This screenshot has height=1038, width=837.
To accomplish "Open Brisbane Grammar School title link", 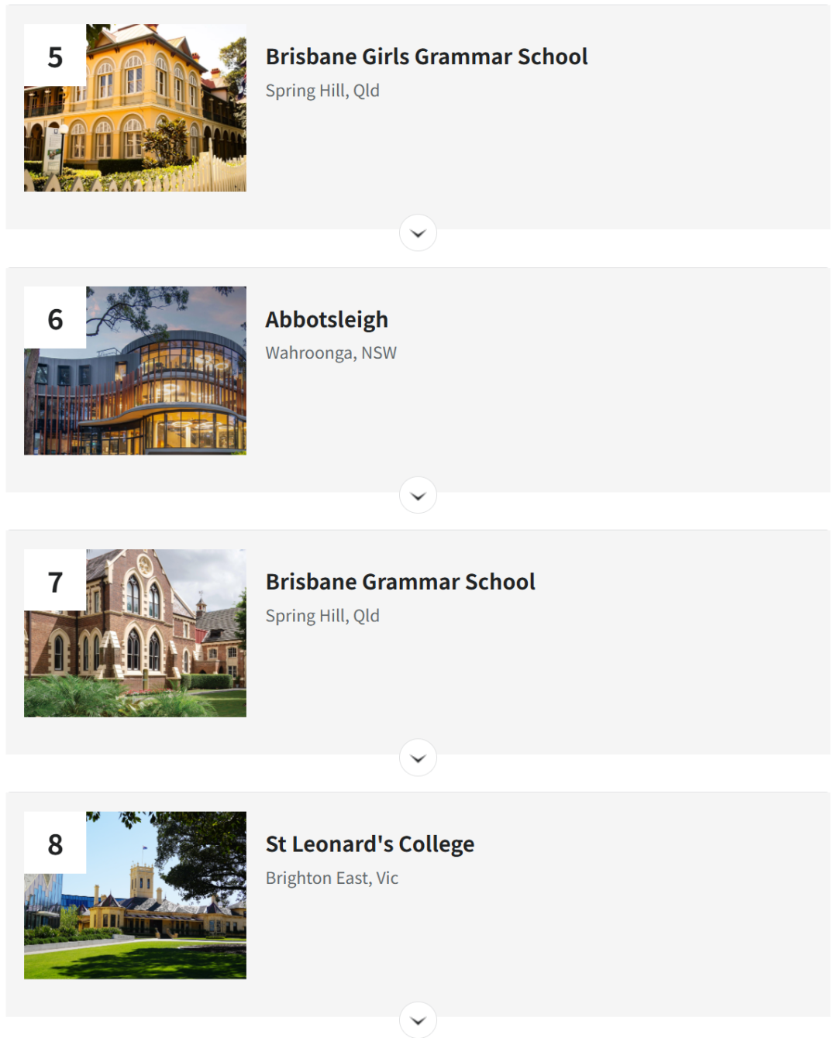I will (400, 582).
